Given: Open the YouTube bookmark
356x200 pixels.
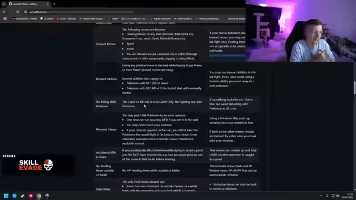Looking at the screenshot, I should (66, 18).
